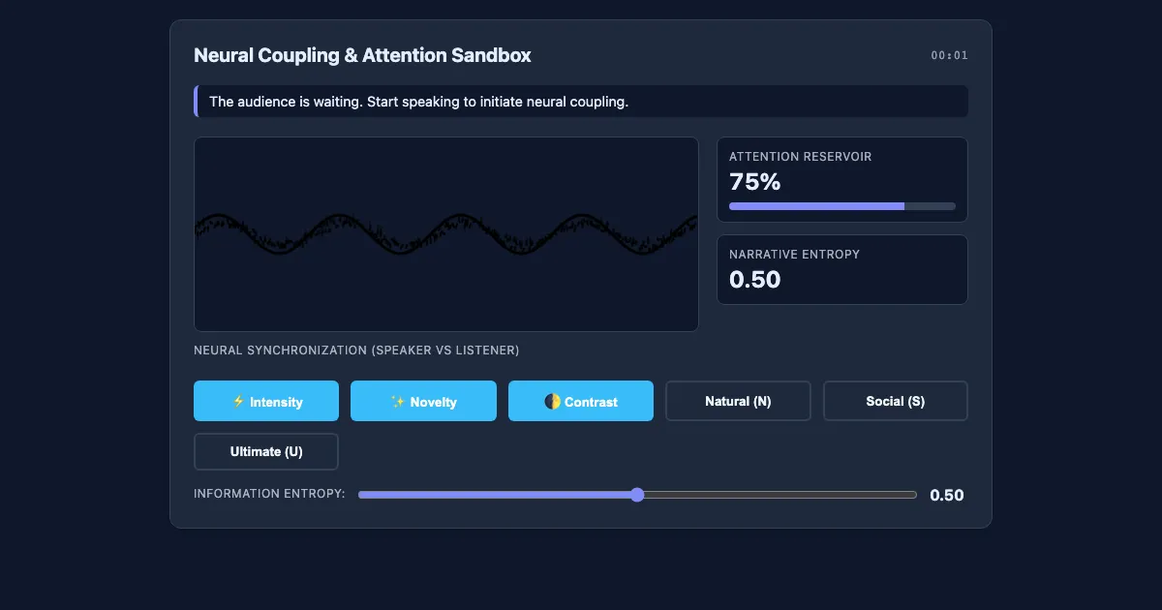Click the 'Attention Reservoir' label

(800, 156)
